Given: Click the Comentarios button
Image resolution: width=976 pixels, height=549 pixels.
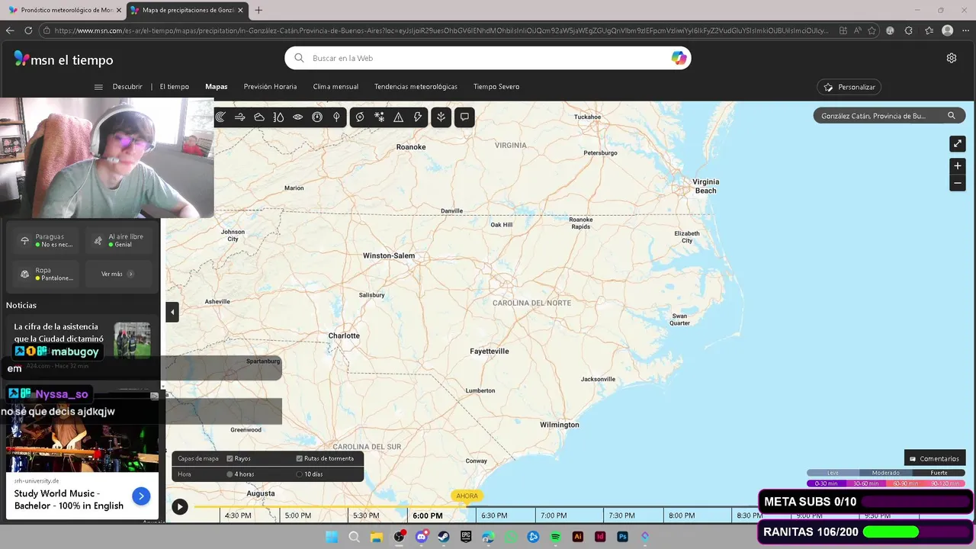Looking at the screenshot, I should (x=935, y=458).
